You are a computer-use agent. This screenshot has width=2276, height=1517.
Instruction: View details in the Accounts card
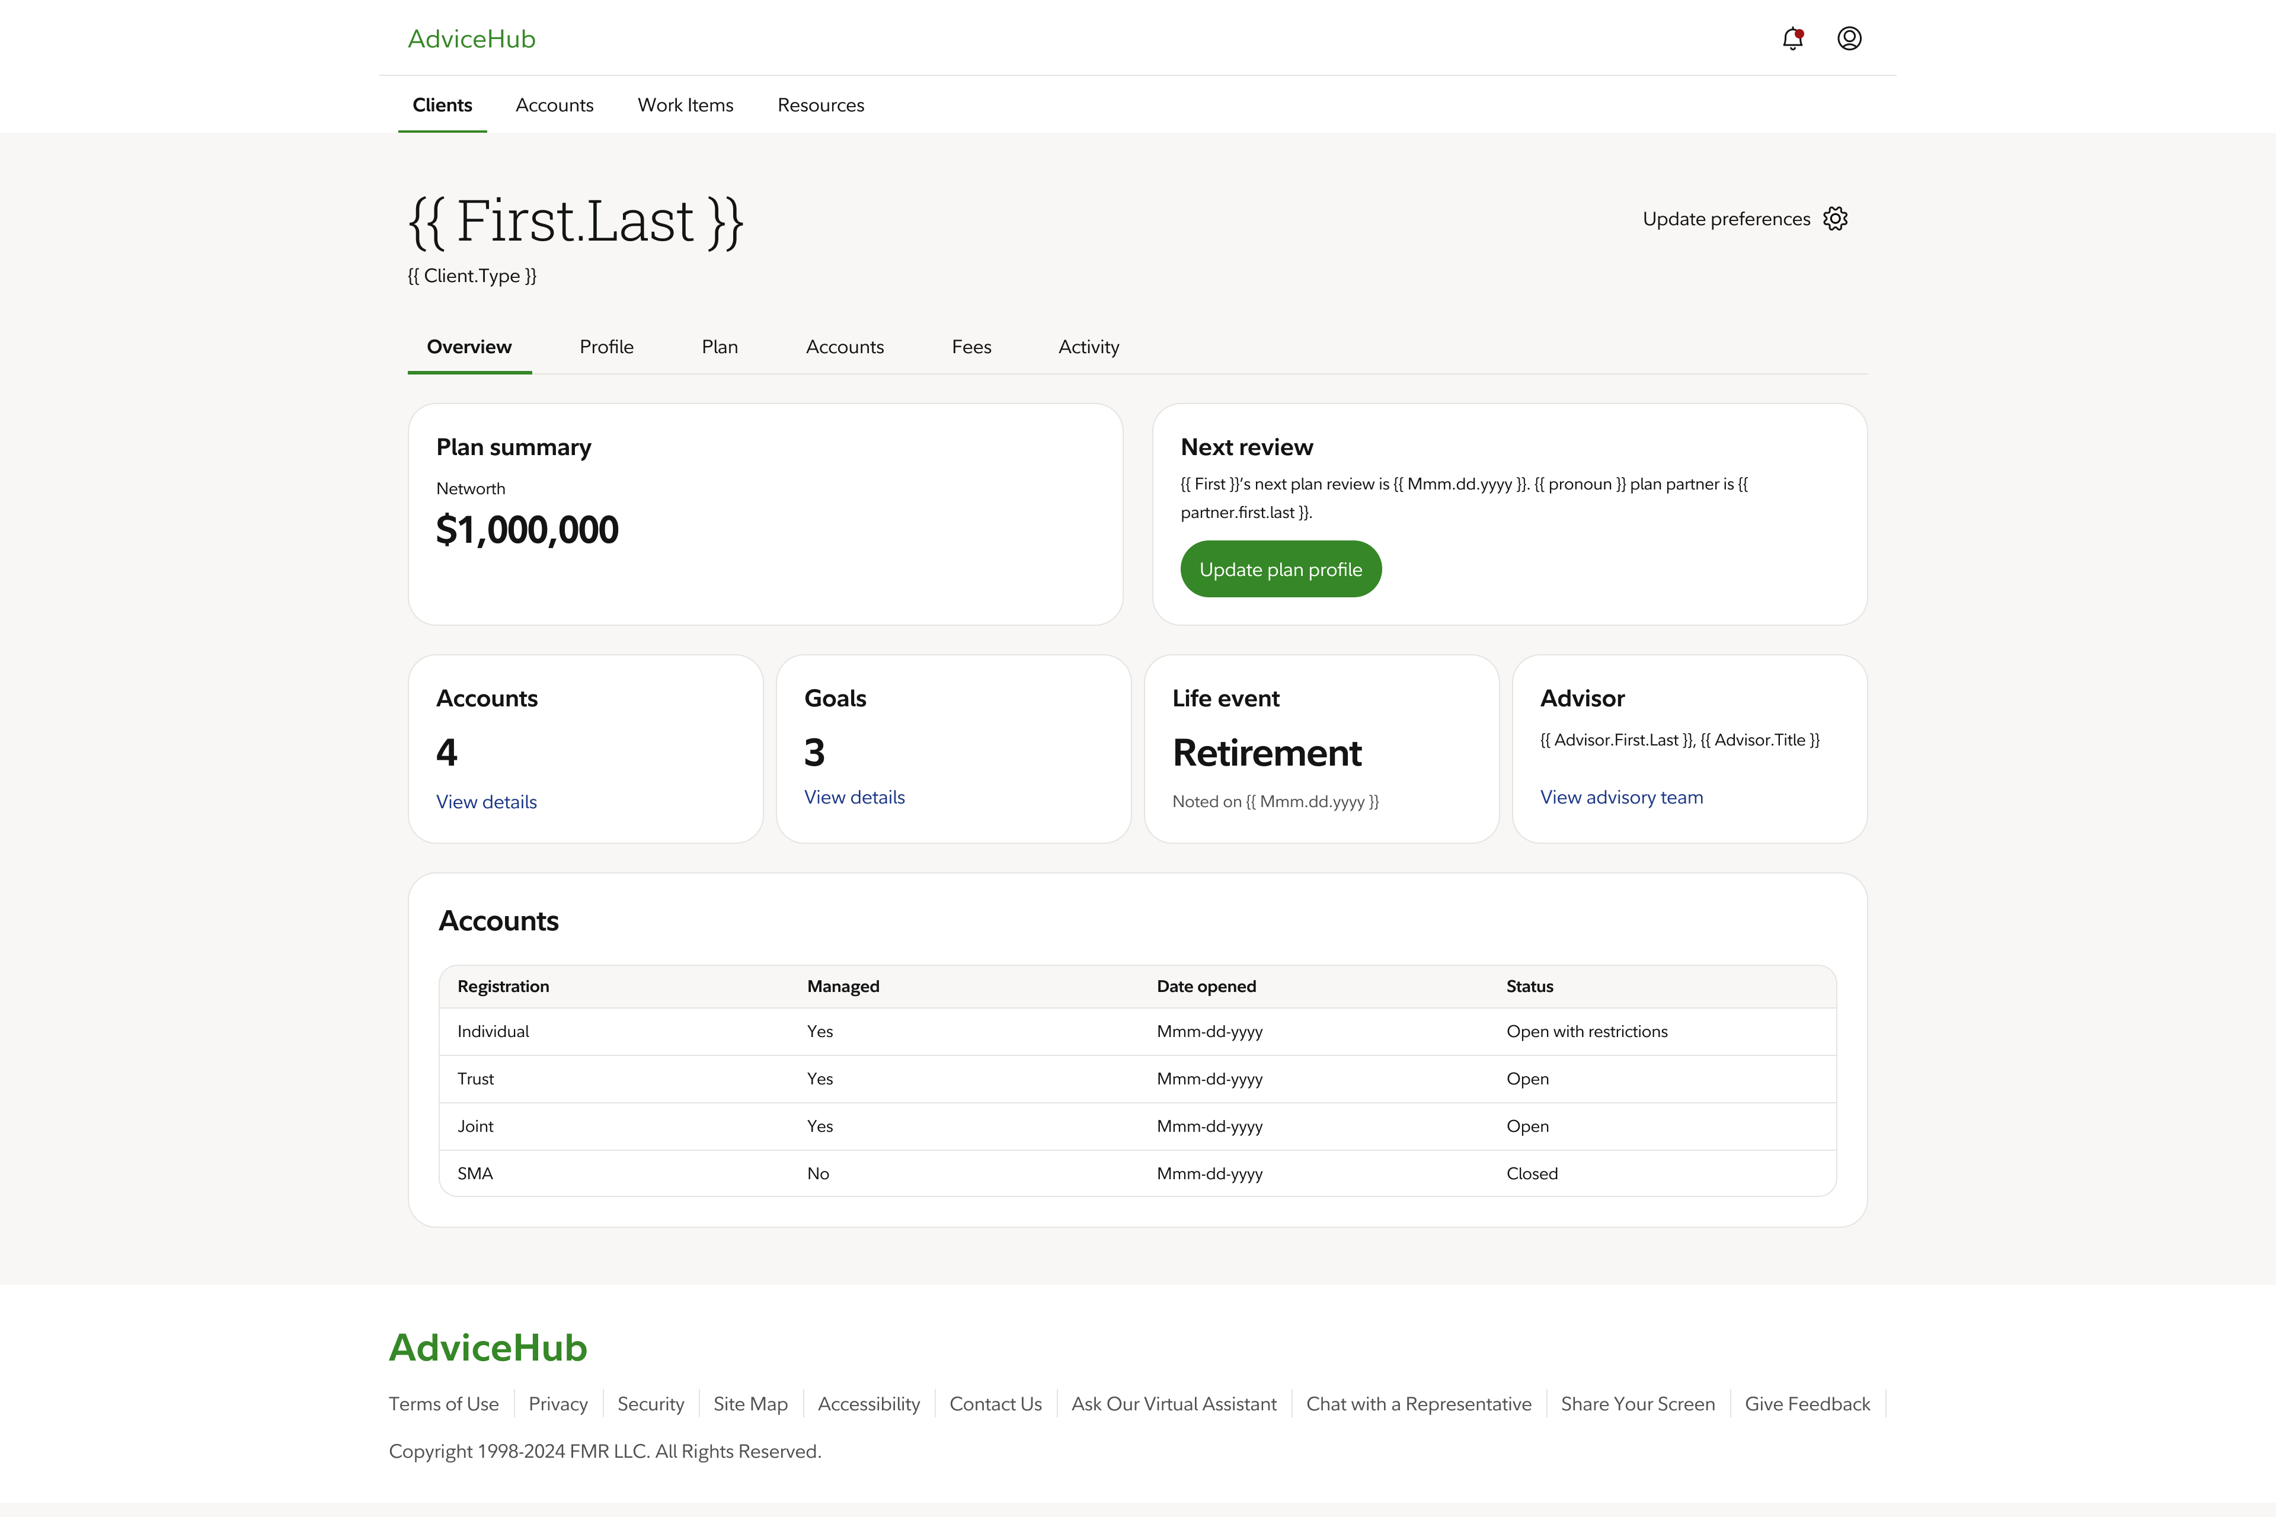point(487,802)
